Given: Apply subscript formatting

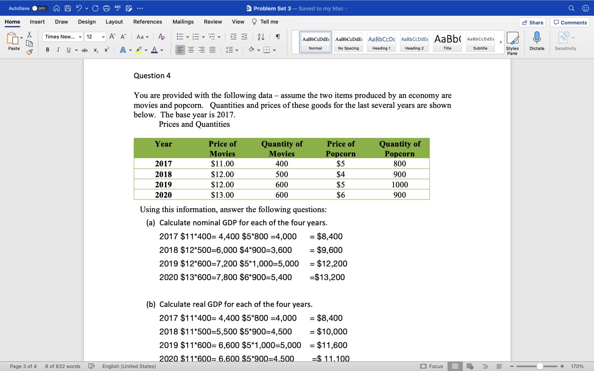Looking at the screenshot, I should [x=95, y=50].
